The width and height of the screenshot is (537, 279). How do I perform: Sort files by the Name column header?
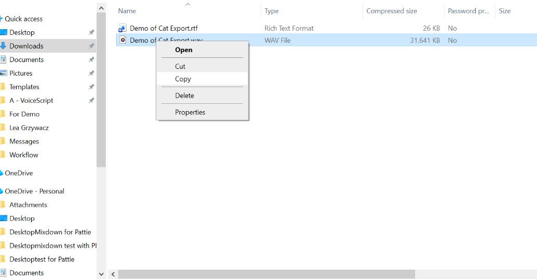point(127,11)
